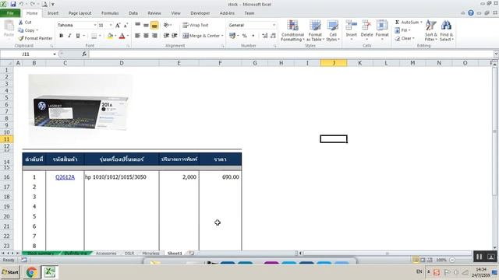
Task: Open Chrome from the taskbar
Action: point(31,272)
